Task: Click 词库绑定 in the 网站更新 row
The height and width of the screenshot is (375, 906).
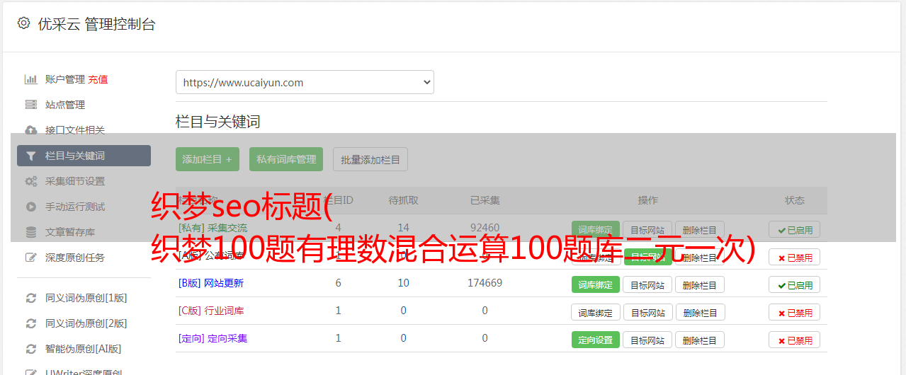Action: 596,285
